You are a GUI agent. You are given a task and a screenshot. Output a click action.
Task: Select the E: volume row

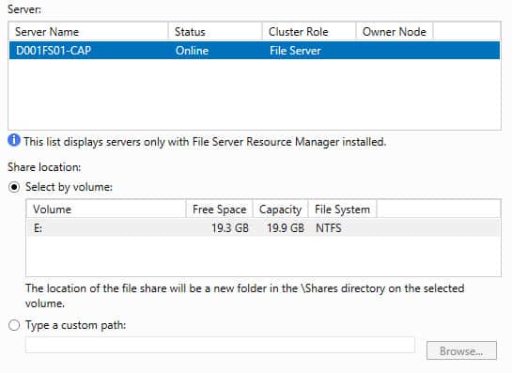(x=263, y=227)
